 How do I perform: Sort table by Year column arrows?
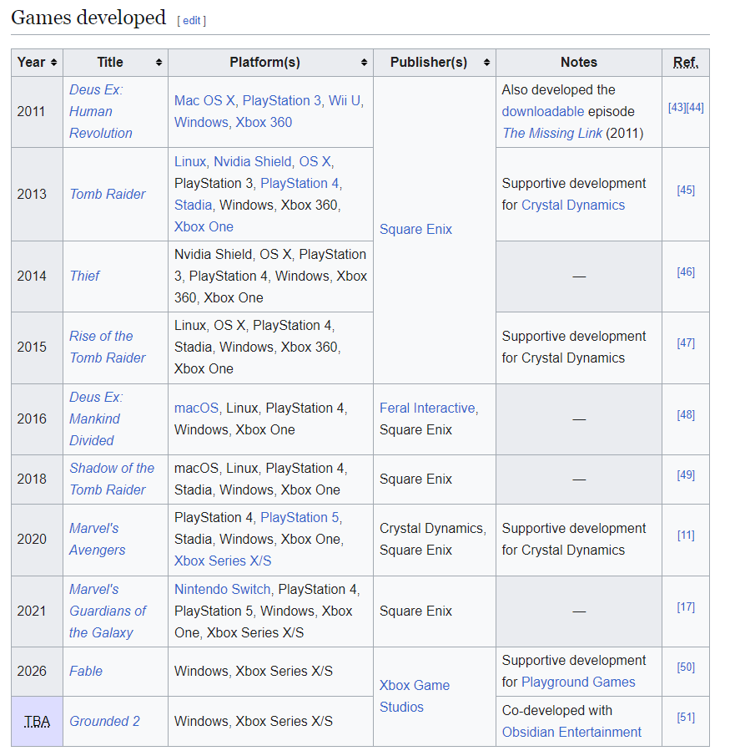[54, 63]
